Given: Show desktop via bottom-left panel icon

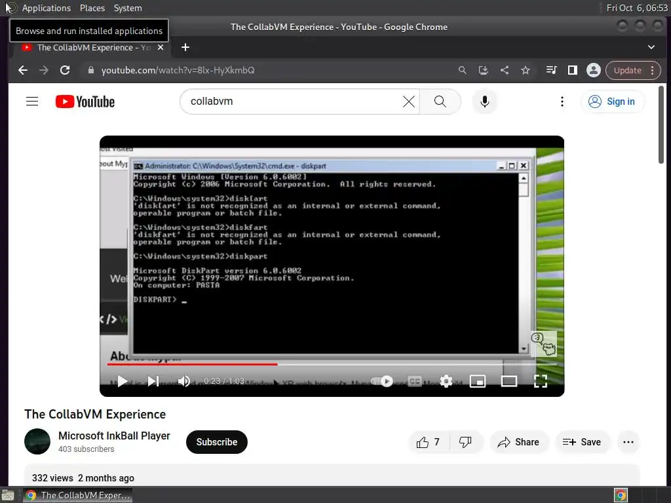Looking at the screenshot, I should click(8, 495).
